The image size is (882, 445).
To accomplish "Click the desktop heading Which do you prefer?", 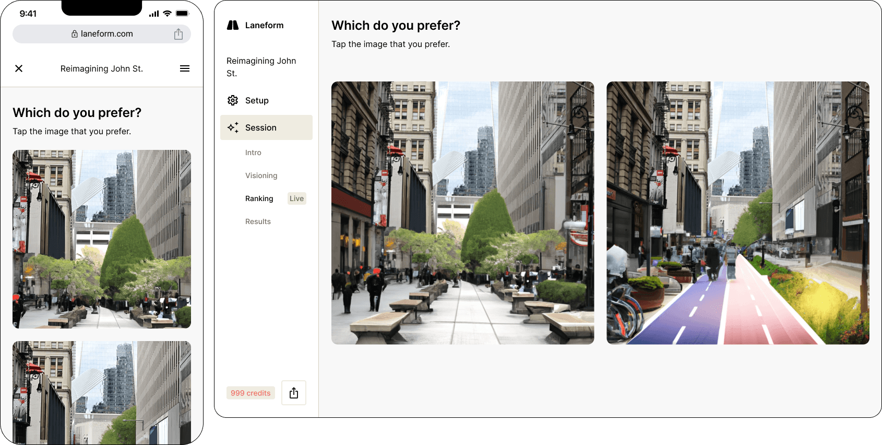I will tap(396, 25).
